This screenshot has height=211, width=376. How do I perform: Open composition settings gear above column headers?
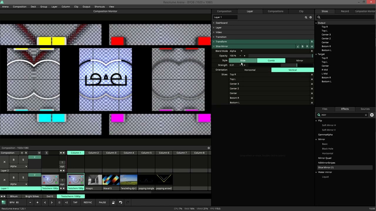209,148
